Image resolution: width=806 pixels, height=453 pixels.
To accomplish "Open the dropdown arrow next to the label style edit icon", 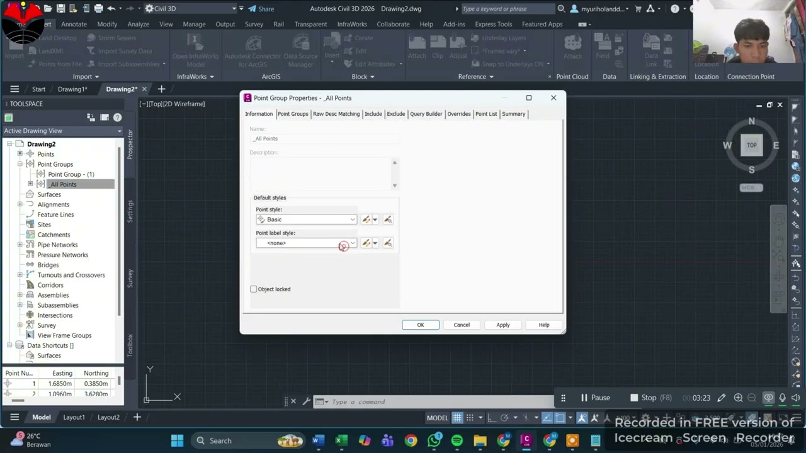I will 375,243.
